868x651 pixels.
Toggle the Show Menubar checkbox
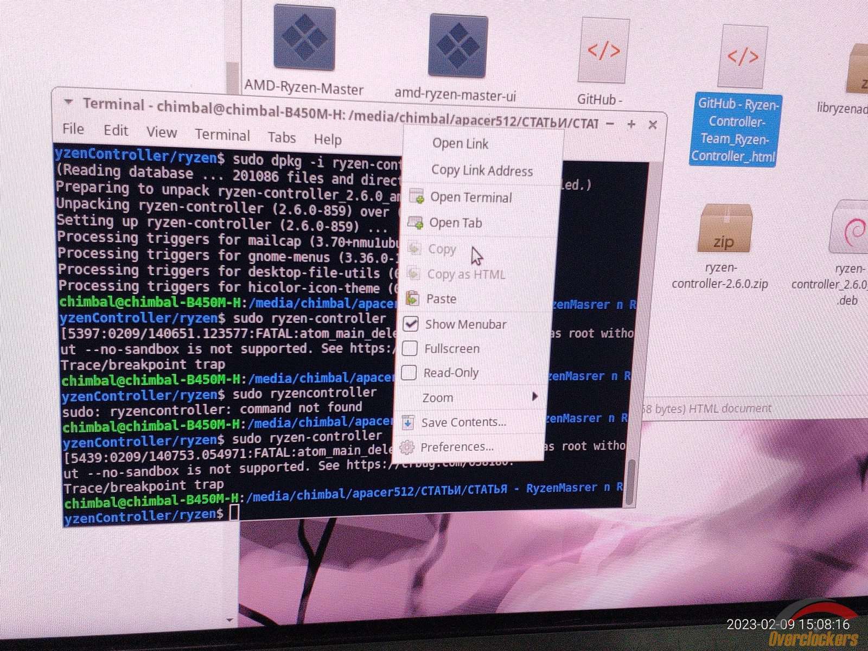(411, 324)
